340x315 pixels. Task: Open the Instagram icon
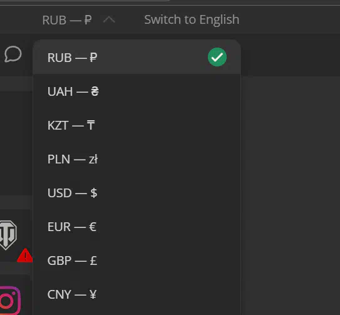10,301
